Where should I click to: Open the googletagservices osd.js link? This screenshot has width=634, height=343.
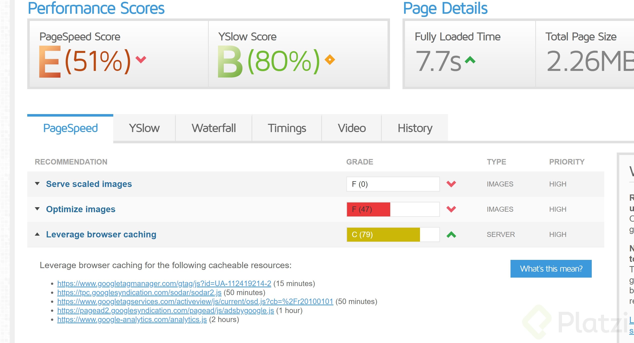(x=195, y=302)
